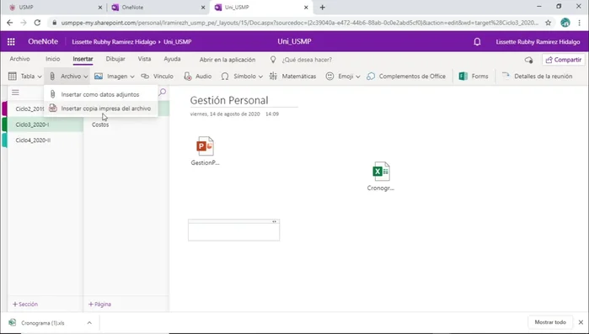Viewport: 589px width, 334px height.
Task: Click the Símbolo omega icon
Action: (225, 76)
